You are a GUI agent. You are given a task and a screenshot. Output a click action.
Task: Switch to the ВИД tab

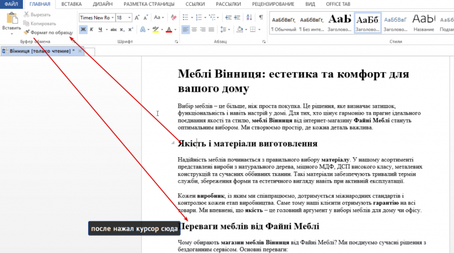310,4
